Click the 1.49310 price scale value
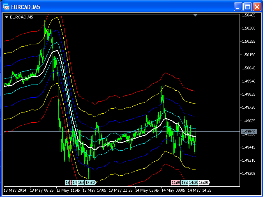Viewport: 263px width, 197px height. pos(248,160)
